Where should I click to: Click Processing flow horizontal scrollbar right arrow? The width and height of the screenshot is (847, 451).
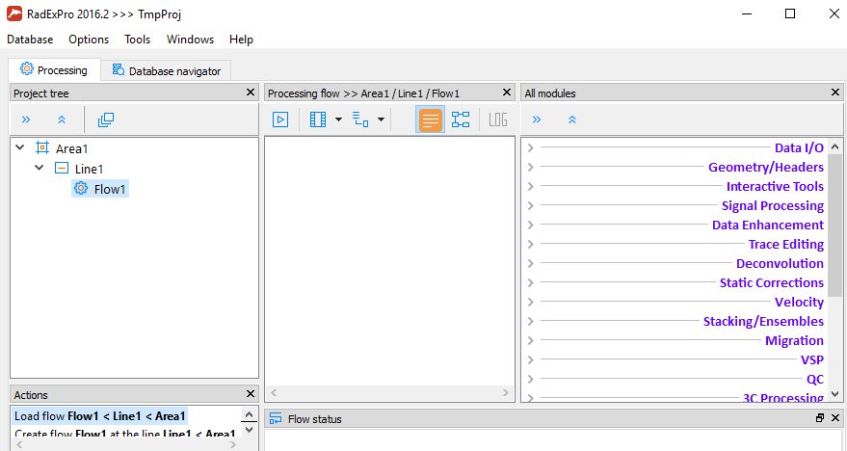click(x=506, y=392)
